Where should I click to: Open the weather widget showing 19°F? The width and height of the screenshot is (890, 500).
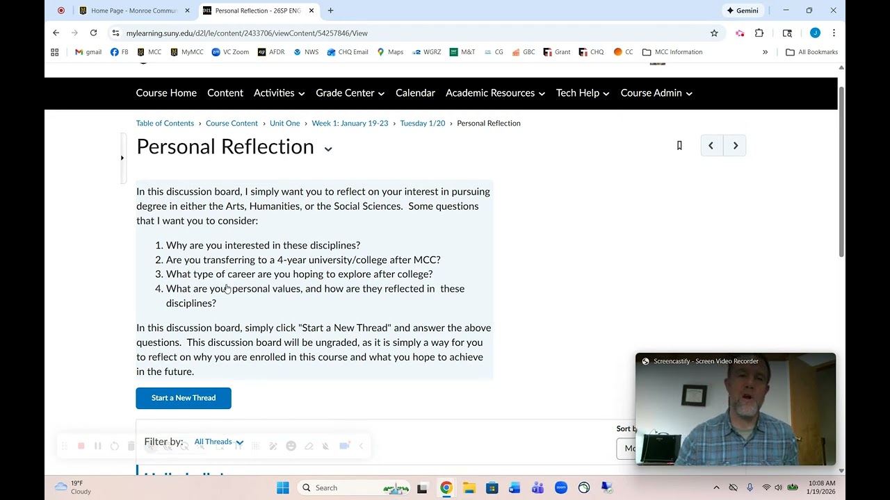73,487
